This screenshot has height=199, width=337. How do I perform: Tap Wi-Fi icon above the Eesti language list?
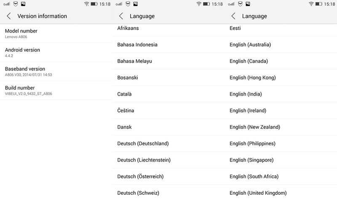311,4
